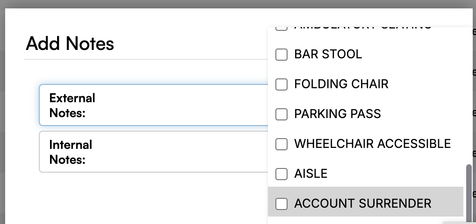Check the PARKING PASS box

281,114
